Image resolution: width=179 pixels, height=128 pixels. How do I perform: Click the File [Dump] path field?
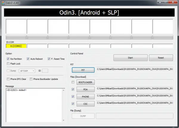point(135,116)
